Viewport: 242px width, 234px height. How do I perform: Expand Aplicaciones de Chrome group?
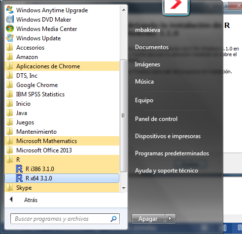click(x=62, y=66)
